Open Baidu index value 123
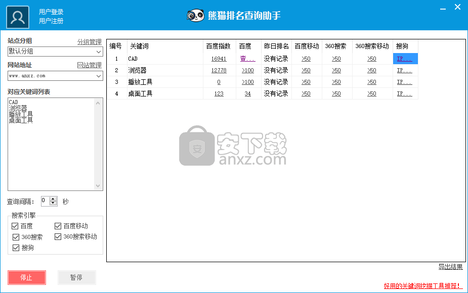Image resolution: width=468 pixels, height=293 pixels. 219,93
